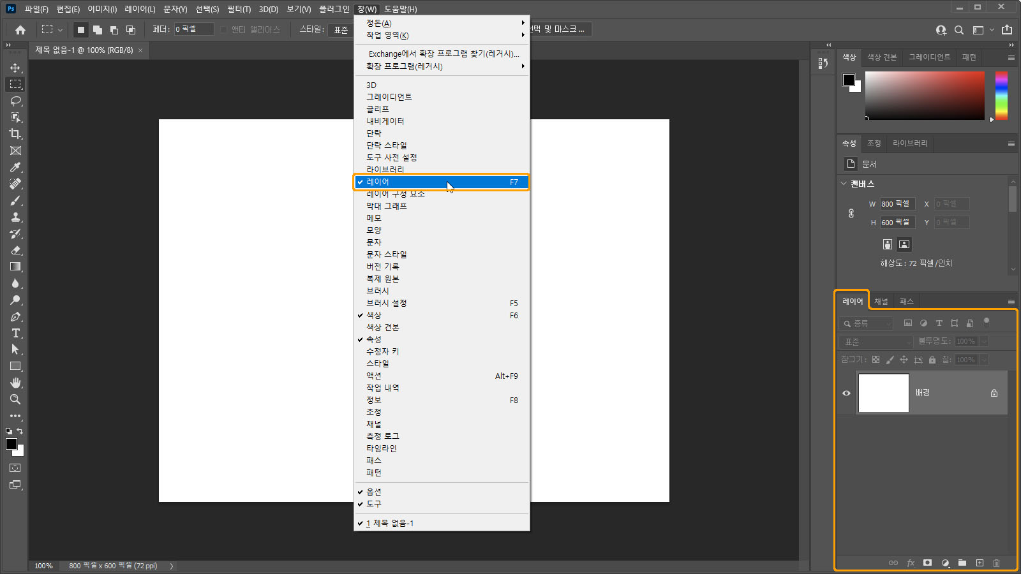Click the canvas width W field
This screenshot has width=1021, height=574.
pyautogui.click(x=898, y=204)
